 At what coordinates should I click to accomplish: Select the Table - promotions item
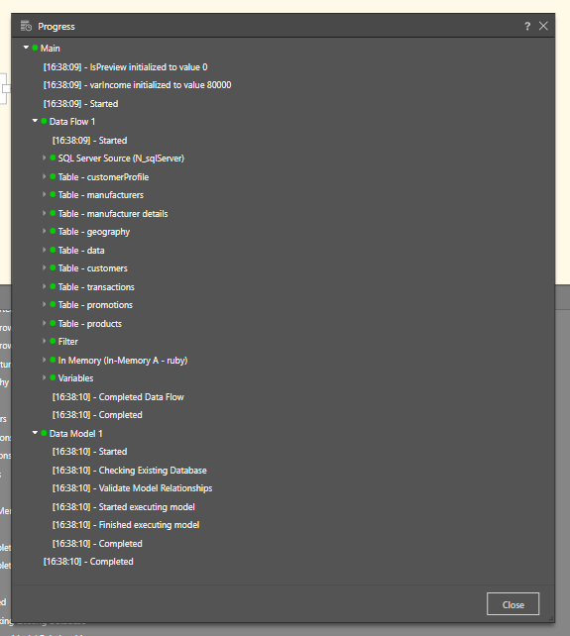click(95, 305)
